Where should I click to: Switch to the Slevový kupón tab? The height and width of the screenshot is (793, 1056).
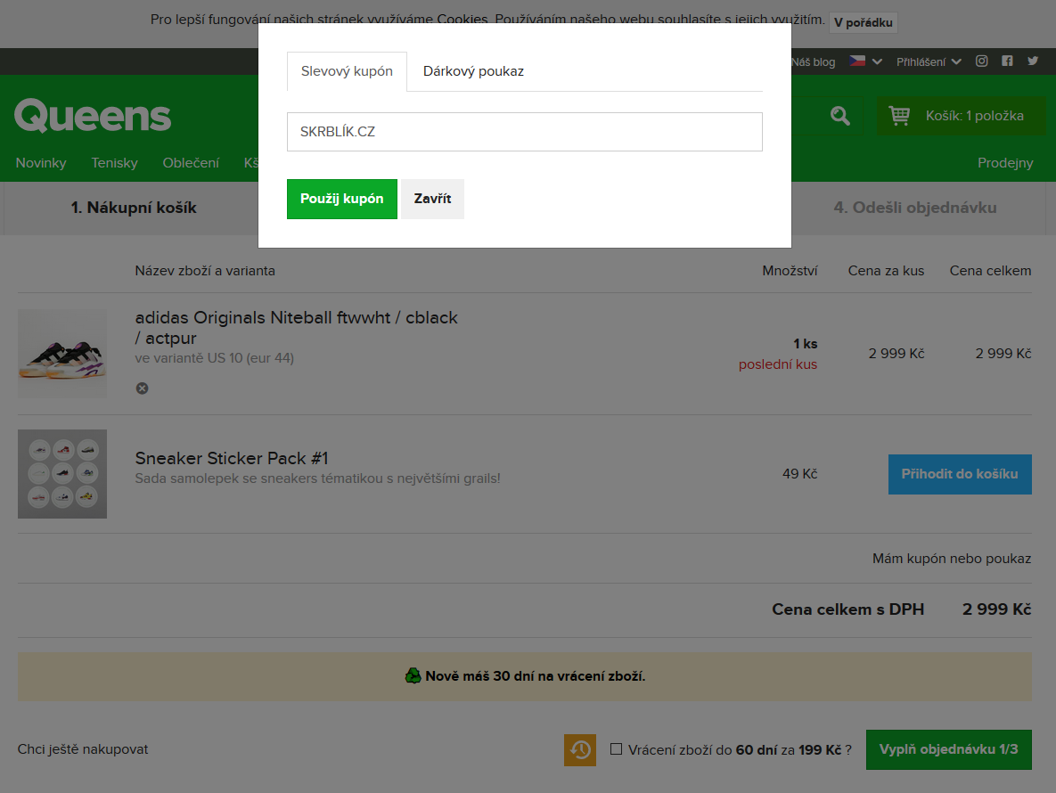click(347, 71)
